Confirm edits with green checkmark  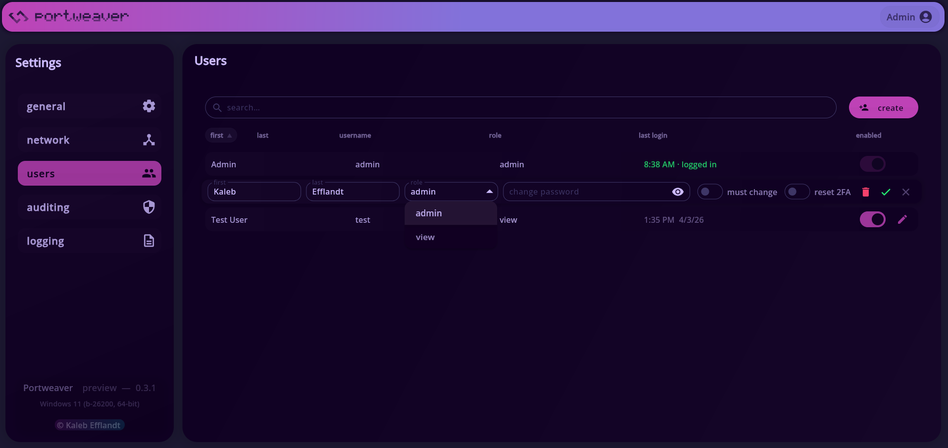[886, 192]
